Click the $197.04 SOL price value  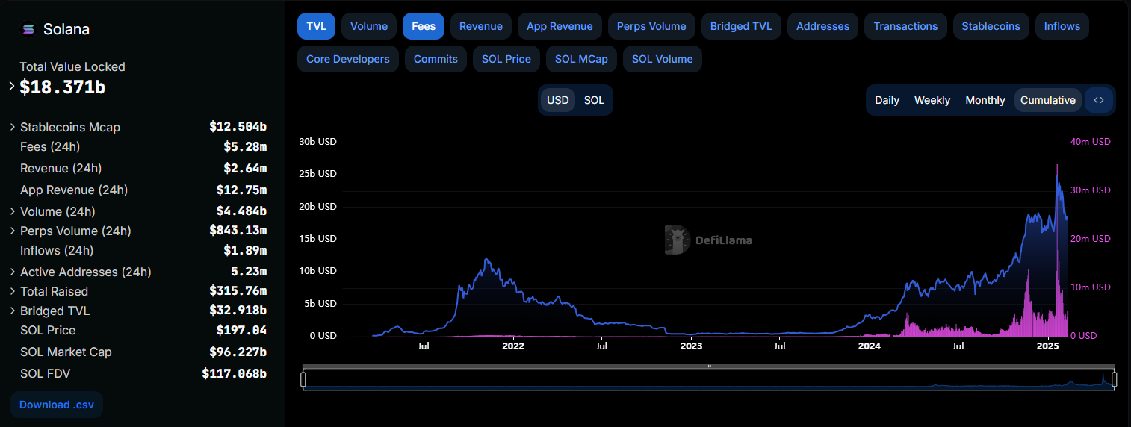(241, 330)
